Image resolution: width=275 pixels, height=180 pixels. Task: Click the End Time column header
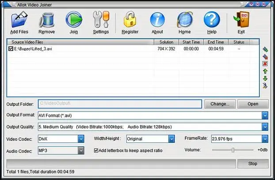(216, 42)
